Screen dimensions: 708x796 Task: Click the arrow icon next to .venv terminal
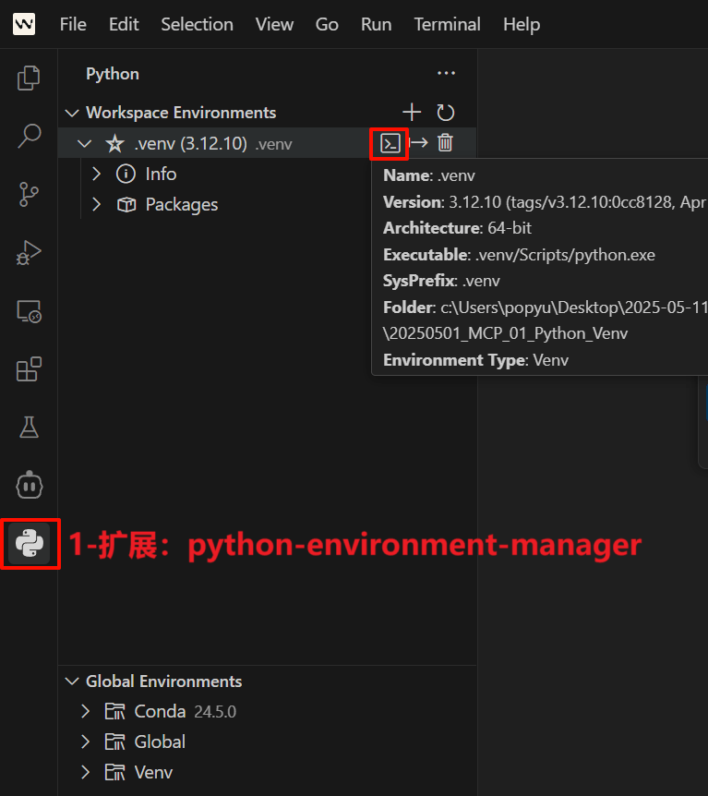click(419, 142)
